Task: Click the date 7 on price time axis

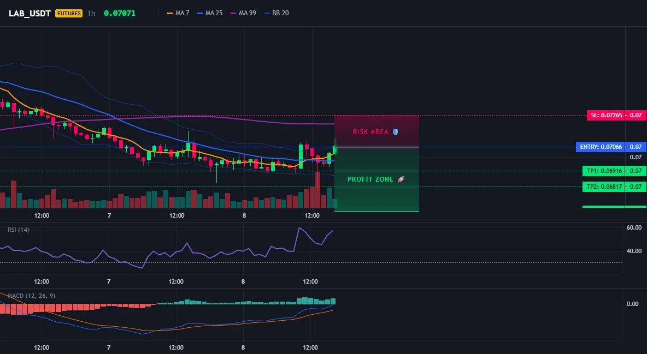Action: [109, 215]
